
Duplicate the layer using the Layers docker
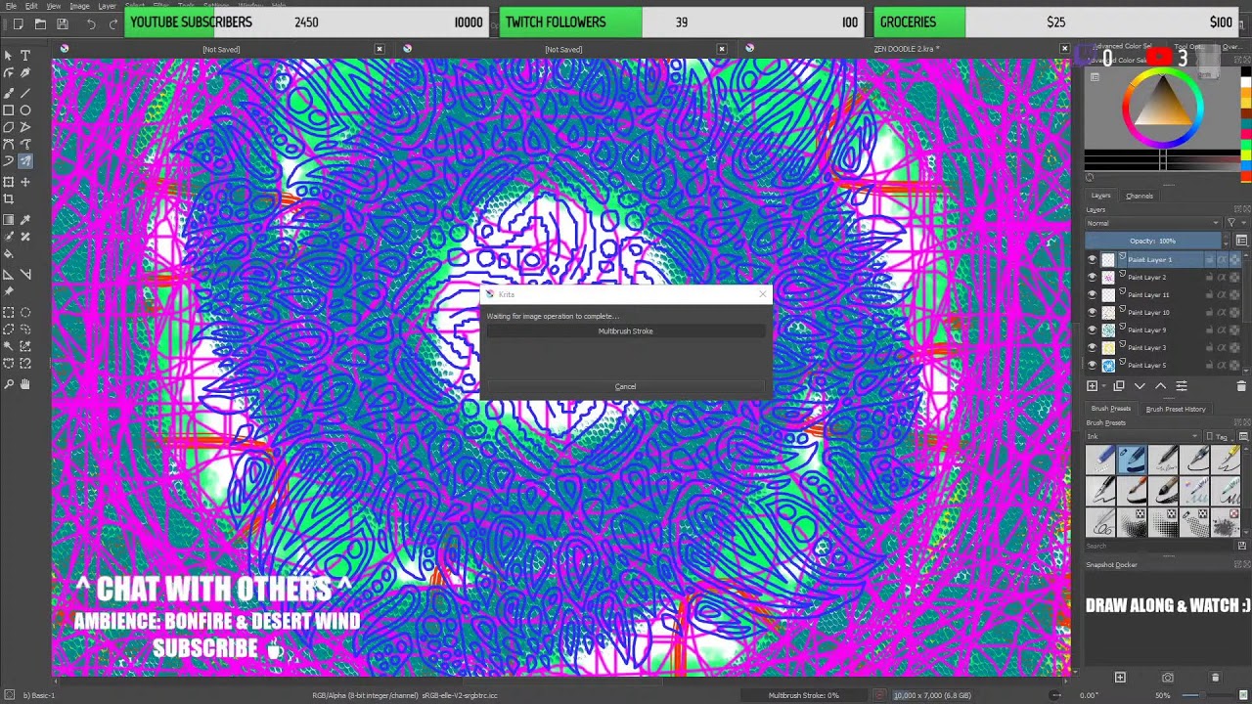pyautogui.click(x=1119, y=386)
